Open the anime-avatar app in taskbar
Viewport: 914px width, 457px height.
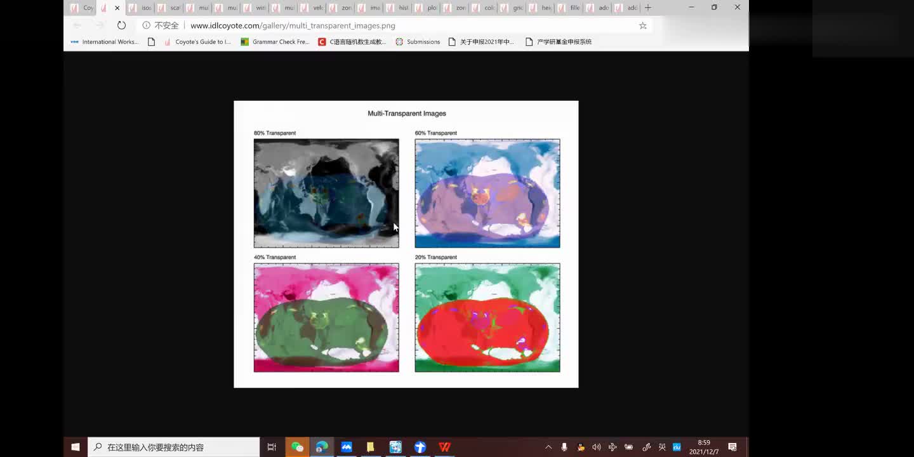(x=395, y=447)
